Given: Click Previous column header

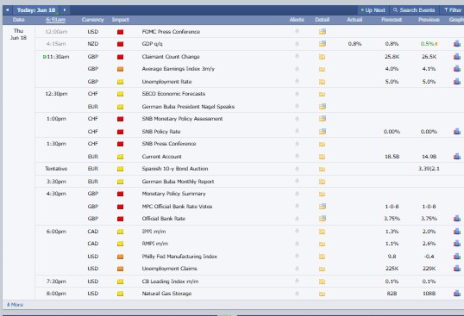Looking at the screenshot, I should point(429,20).
